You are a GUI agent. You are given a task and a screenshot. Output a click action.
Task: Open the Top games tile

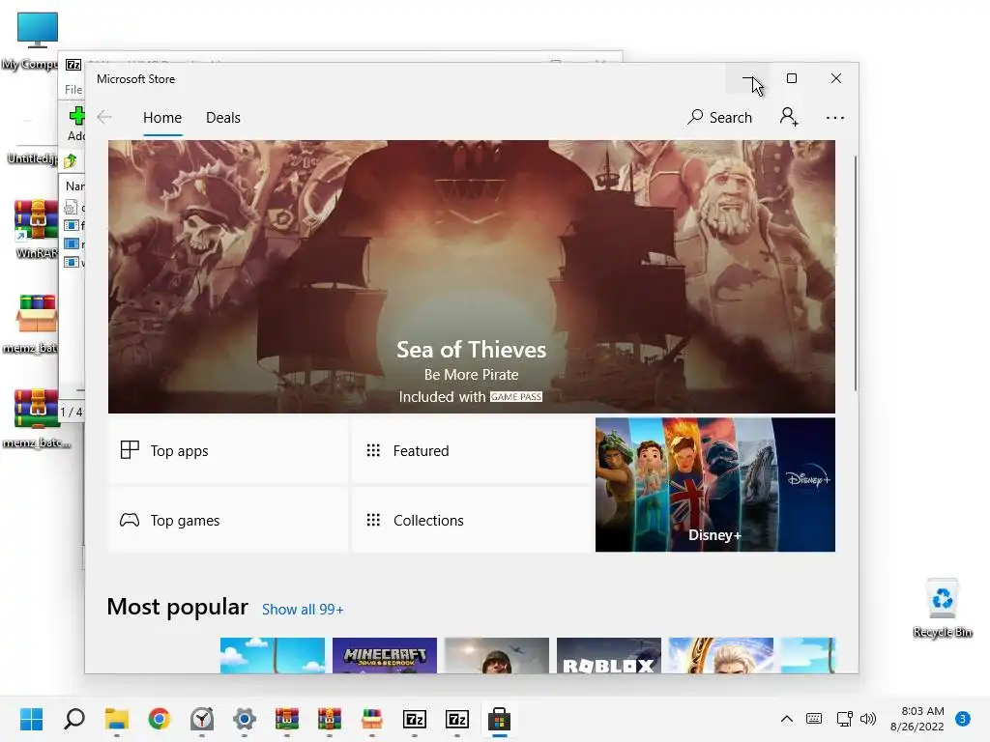(x=227, y=520)
